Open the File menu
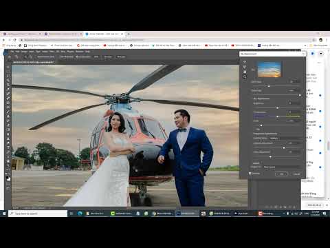 (x=12, y=52)
